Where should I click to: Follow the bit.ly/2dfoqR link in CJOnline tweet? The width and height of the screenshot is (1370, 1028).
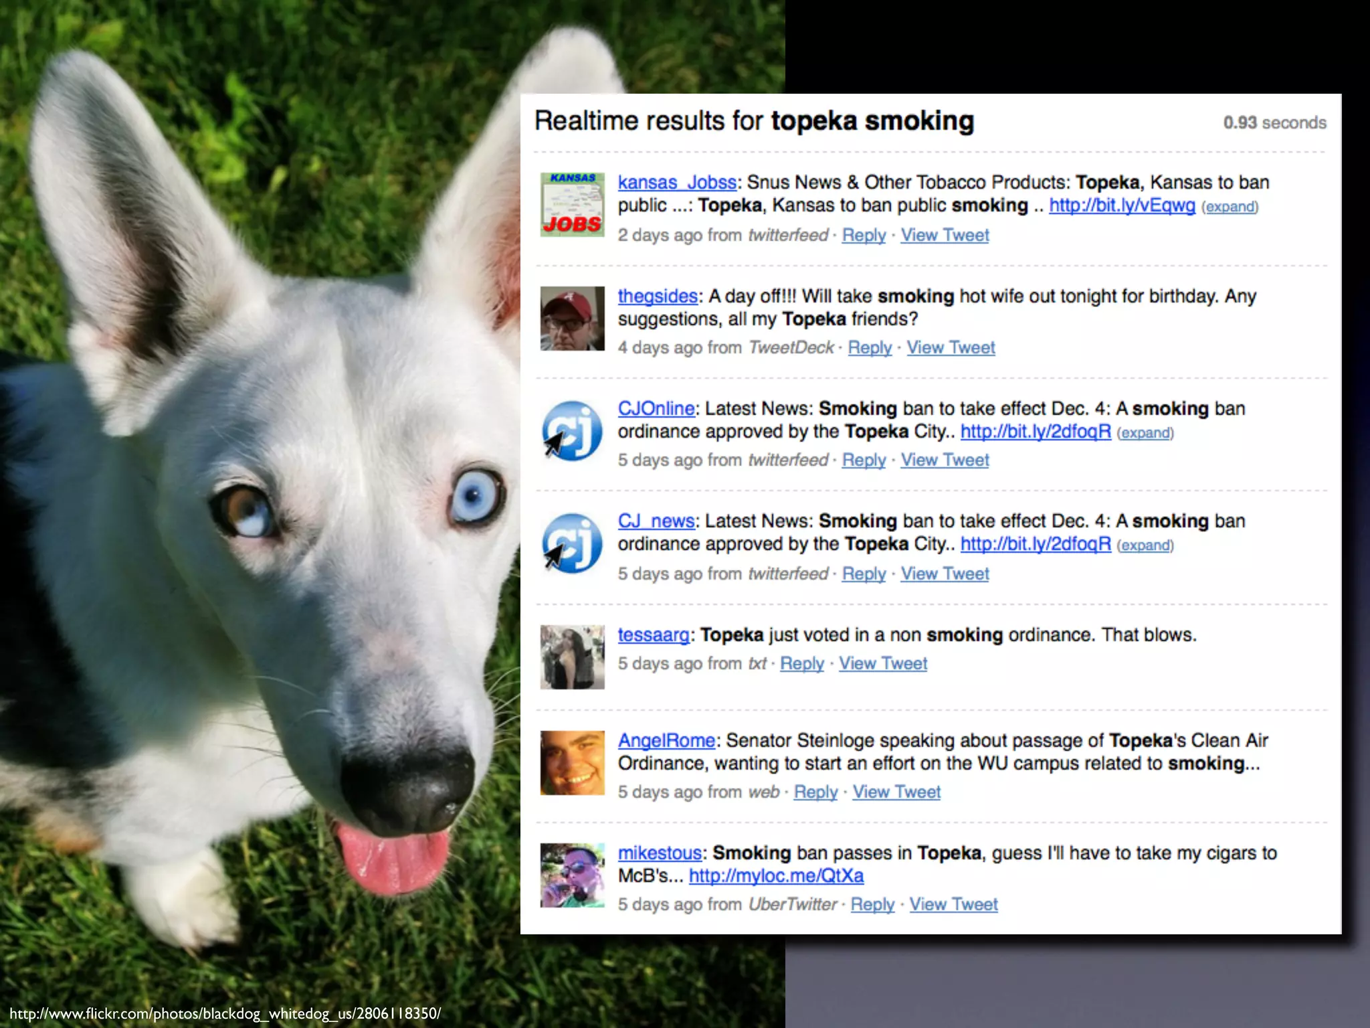click(x=1036, y=432)
